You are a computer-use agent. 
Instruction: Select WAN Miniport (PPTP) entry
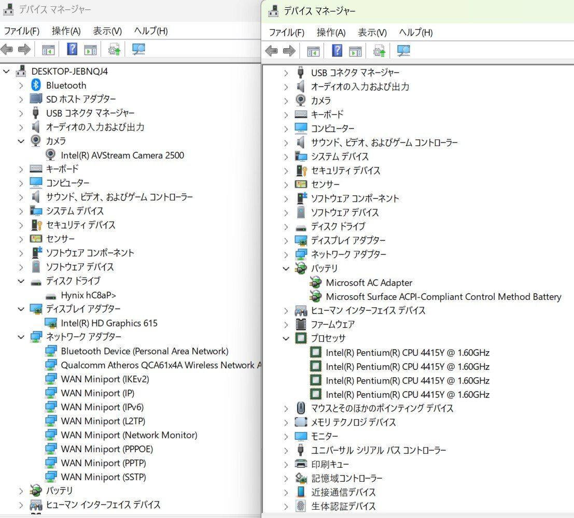click(104, 463)
